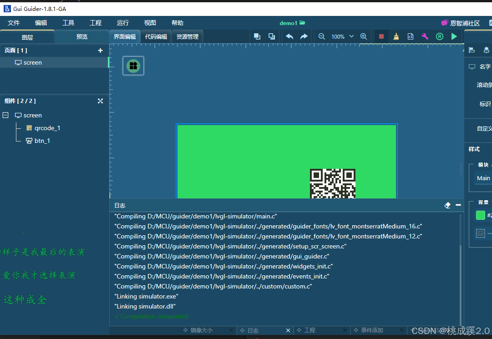The height and width of the screenshot is (339, 492).
Task: Open the Main module dropdown
Action: [x=483, y=178]
